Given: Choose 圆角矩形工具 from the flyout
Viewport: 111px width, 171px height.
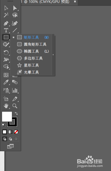Looking at the screenshot, I should 31,44.
